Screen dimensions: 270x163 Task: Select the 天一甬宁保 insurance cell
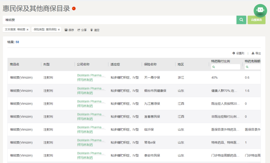152,78
